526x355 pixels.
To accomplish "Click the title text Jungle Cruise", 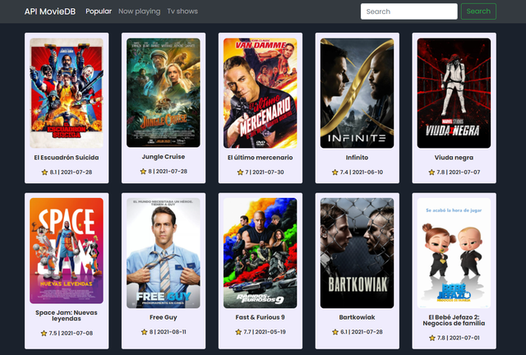I will coord(164,157).
